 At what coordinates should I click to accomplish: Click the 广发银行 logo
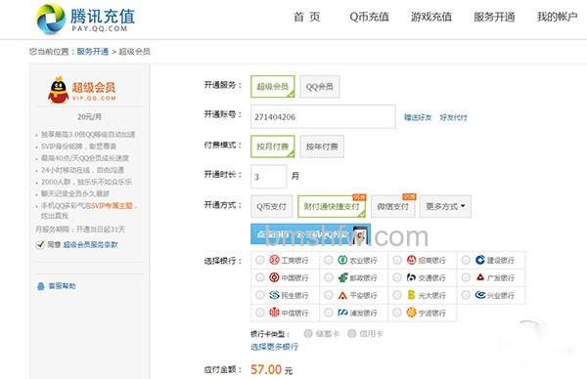[480, 277]
